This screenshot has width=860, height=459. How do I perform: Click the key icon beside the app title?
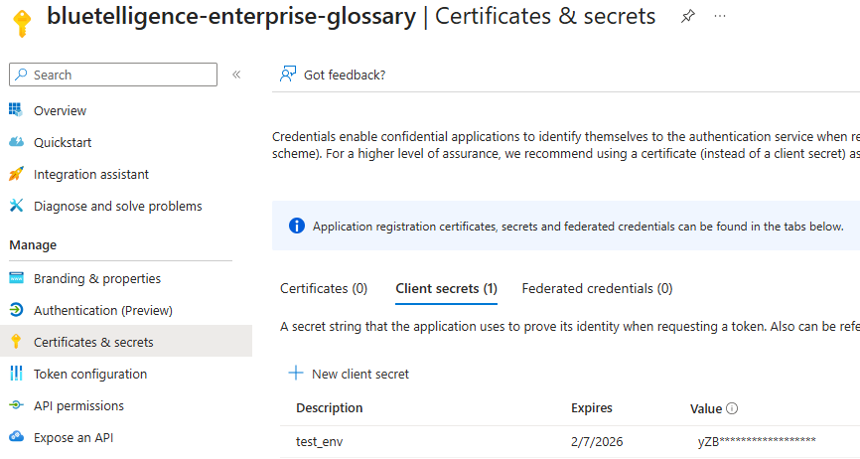(22, 24)
